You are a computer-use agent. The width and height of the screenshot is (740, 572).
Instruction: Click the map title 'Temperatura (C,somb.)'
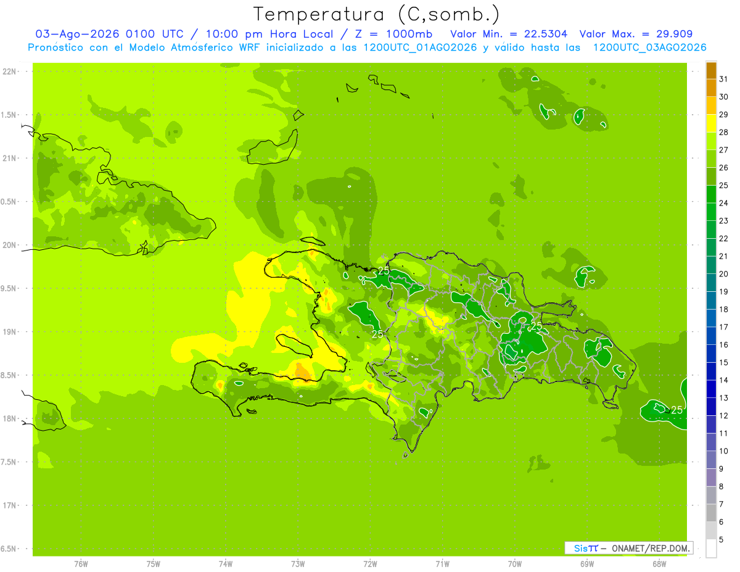(x=377, y=14)
